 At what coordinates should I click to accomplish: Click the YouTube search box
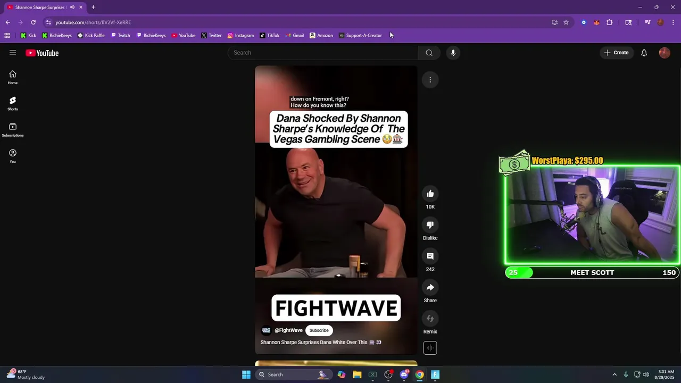[323, 53]
